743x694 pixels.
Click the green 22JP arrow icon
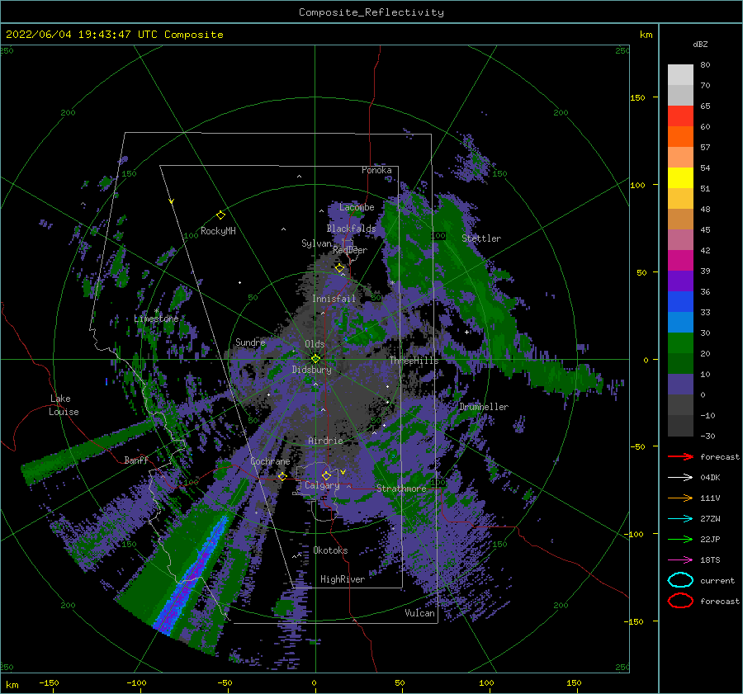coord(680,539)
